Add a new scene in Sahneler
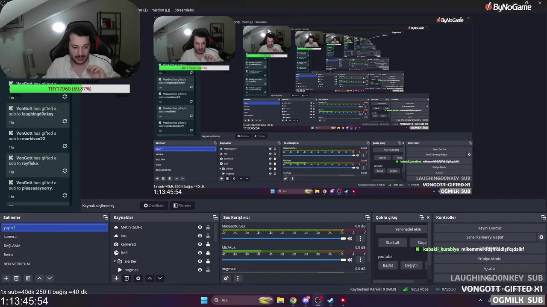This screenshot has width=547, height=307. click(x=6, y=278)
